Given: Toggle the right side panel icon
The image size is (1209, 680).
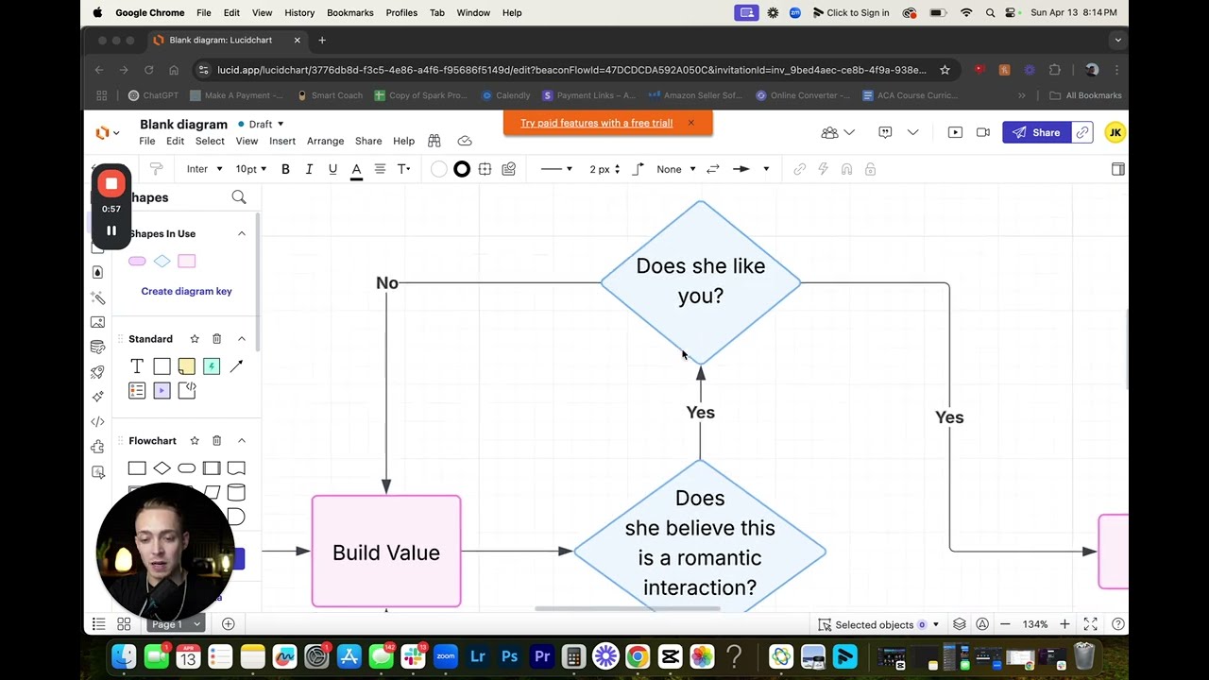Looking at the screenshot, I should (1118, 169).
